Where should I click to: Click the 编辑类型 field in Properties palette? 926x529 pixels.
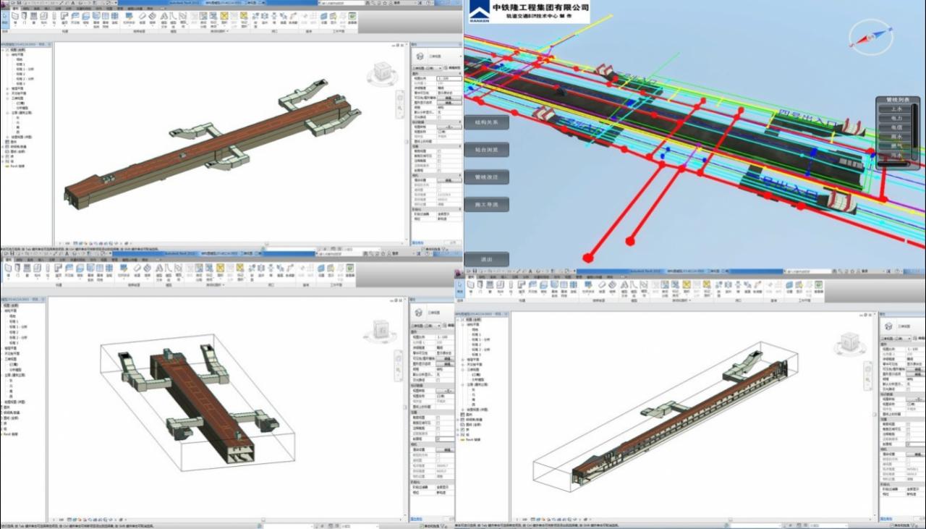click(x=453, y=67)
